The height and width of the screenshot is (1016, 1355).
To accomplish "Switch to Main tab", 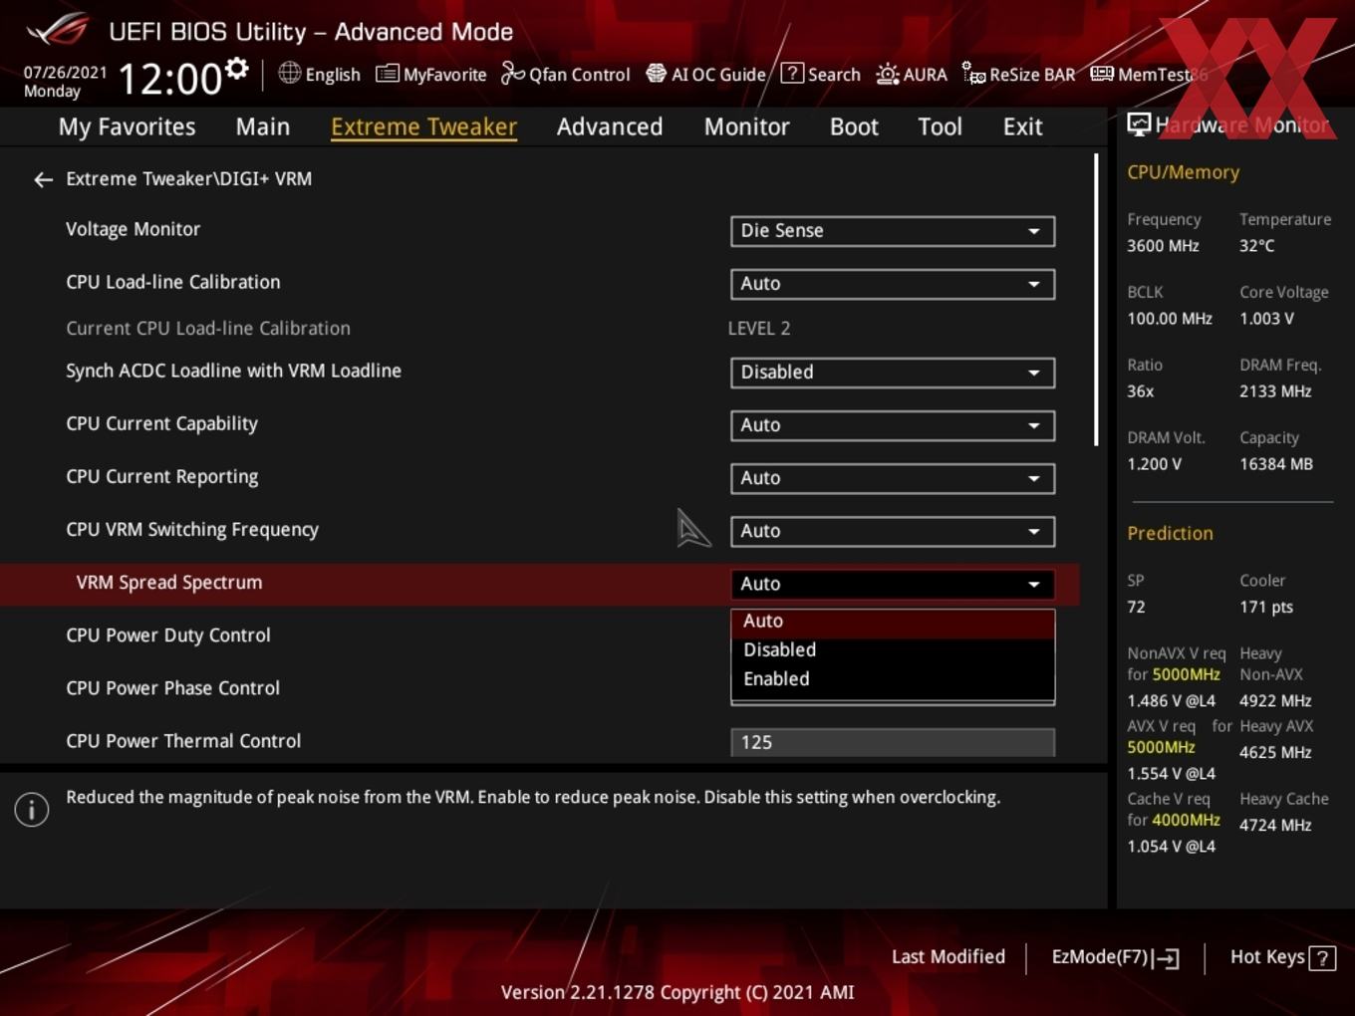I will 263,127.
